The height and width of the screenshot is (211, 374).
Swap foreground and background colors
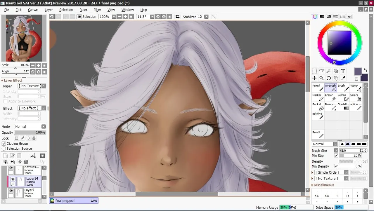point(366,70)
